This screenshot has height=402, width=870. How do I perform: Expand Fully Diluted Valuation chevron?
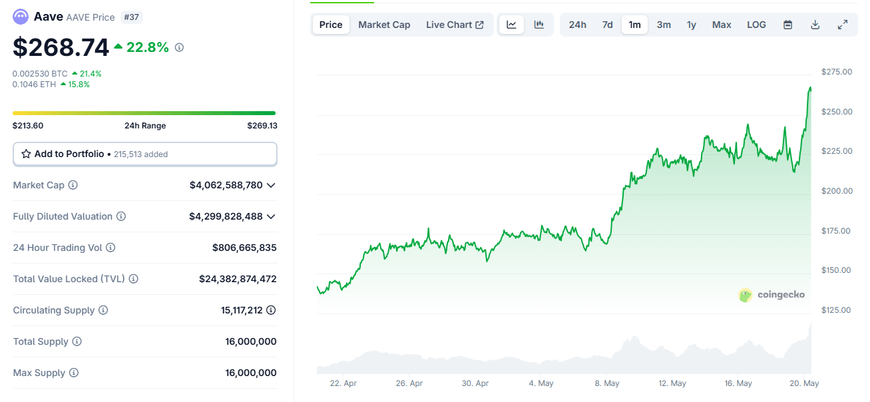coord(271,216)
